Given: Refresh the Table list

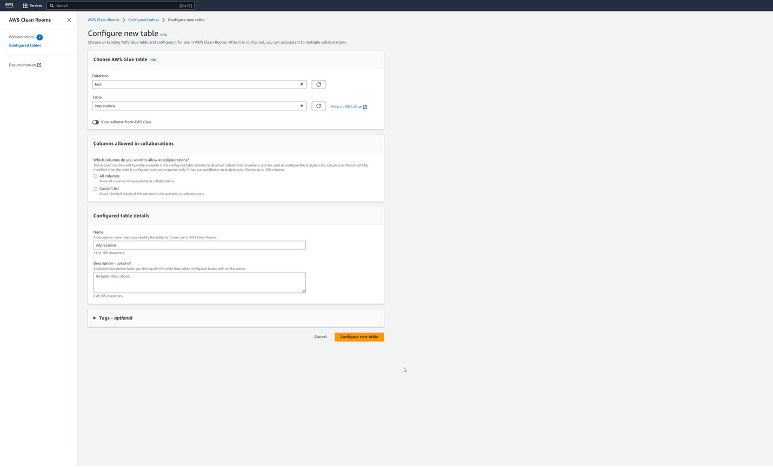Looking at the screenshot, I should coord(318,106).
